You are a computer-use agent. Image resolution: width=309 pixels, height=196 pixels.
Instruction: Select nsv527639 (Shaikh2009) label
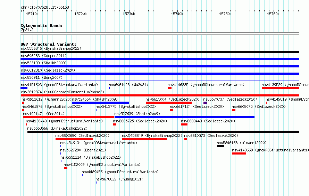(137, 114)
